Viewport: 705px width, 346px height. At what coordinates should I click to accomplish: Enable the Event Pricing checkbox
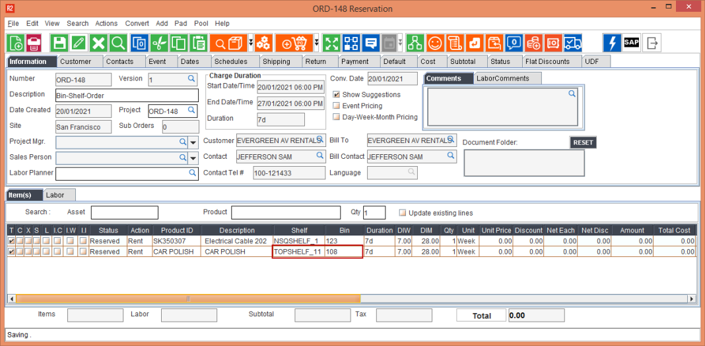pos(337,106)
